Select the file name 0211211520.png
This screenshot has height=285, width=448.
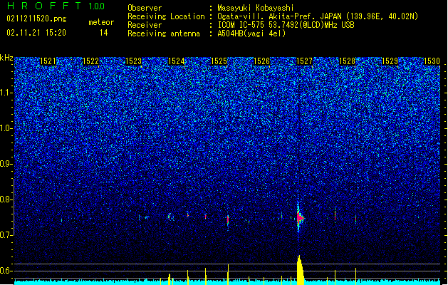tap(36, 19)
